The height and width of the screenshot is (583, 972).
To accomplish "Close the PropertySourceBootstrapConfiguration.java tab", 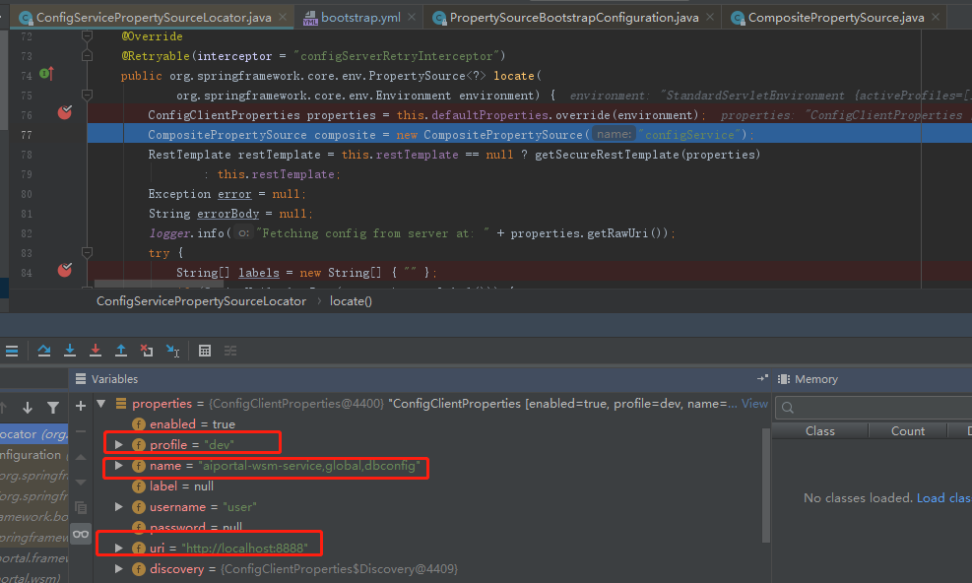I will (710, 18).
